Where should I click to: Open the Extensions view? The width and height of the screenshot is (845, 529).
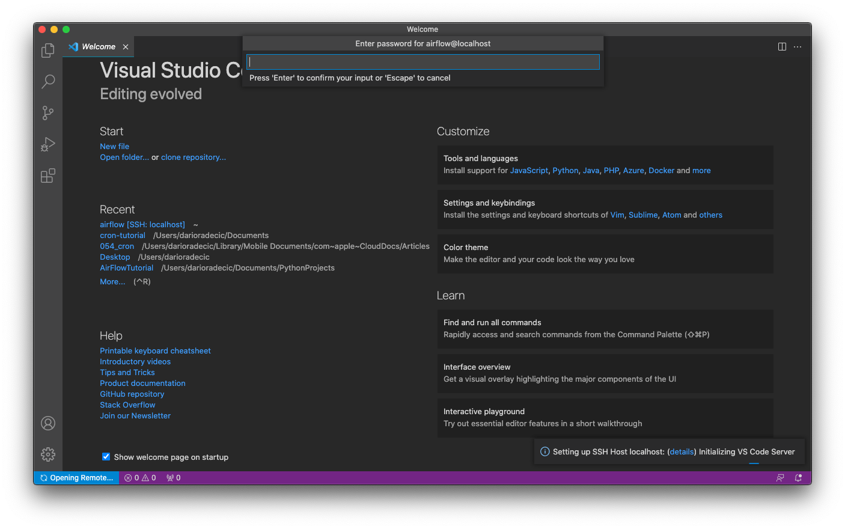coord(48,176)
